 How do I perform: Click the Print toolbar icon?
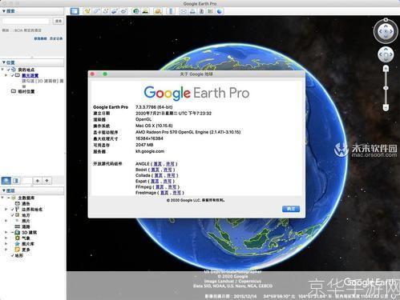[x=192, y=11]
